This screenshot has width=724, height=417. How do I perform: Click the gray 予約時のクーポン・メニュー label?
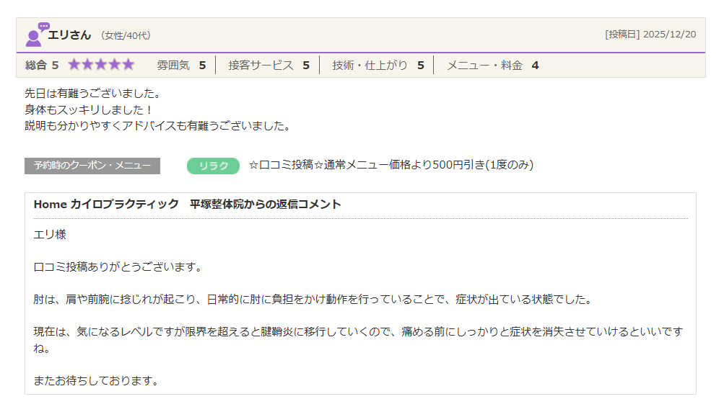click(92, 166)
